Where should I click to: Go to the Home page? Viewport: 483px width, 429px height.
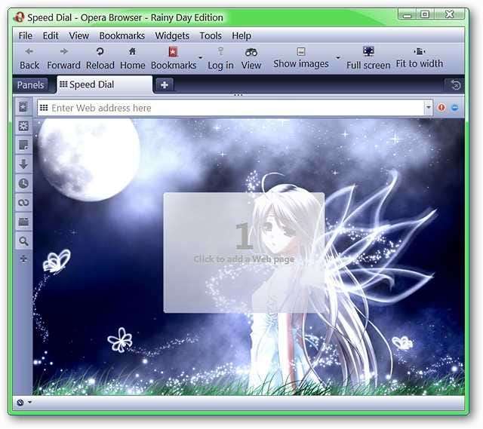(133, 59)
